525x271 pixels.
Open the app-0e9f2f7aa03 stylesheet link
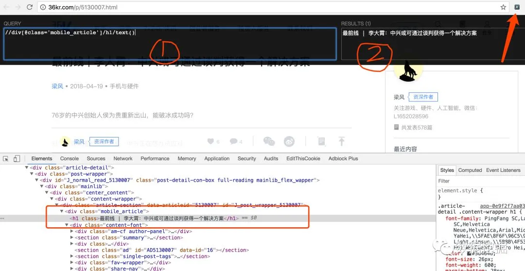pos(502,206)
